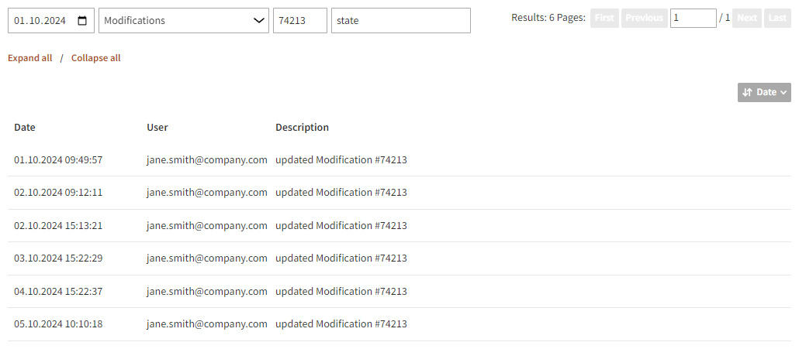Click the Expand all link
Screen dimensions: 799x349
[x=30, y=58]
